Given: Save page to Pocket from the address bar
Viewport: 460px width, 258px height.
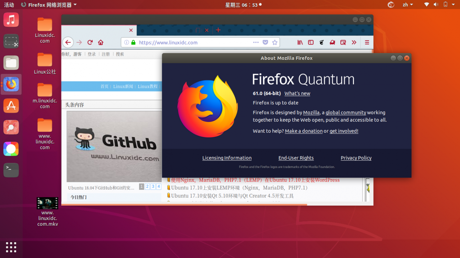Looking at the screenshot, I should [265, 42].
